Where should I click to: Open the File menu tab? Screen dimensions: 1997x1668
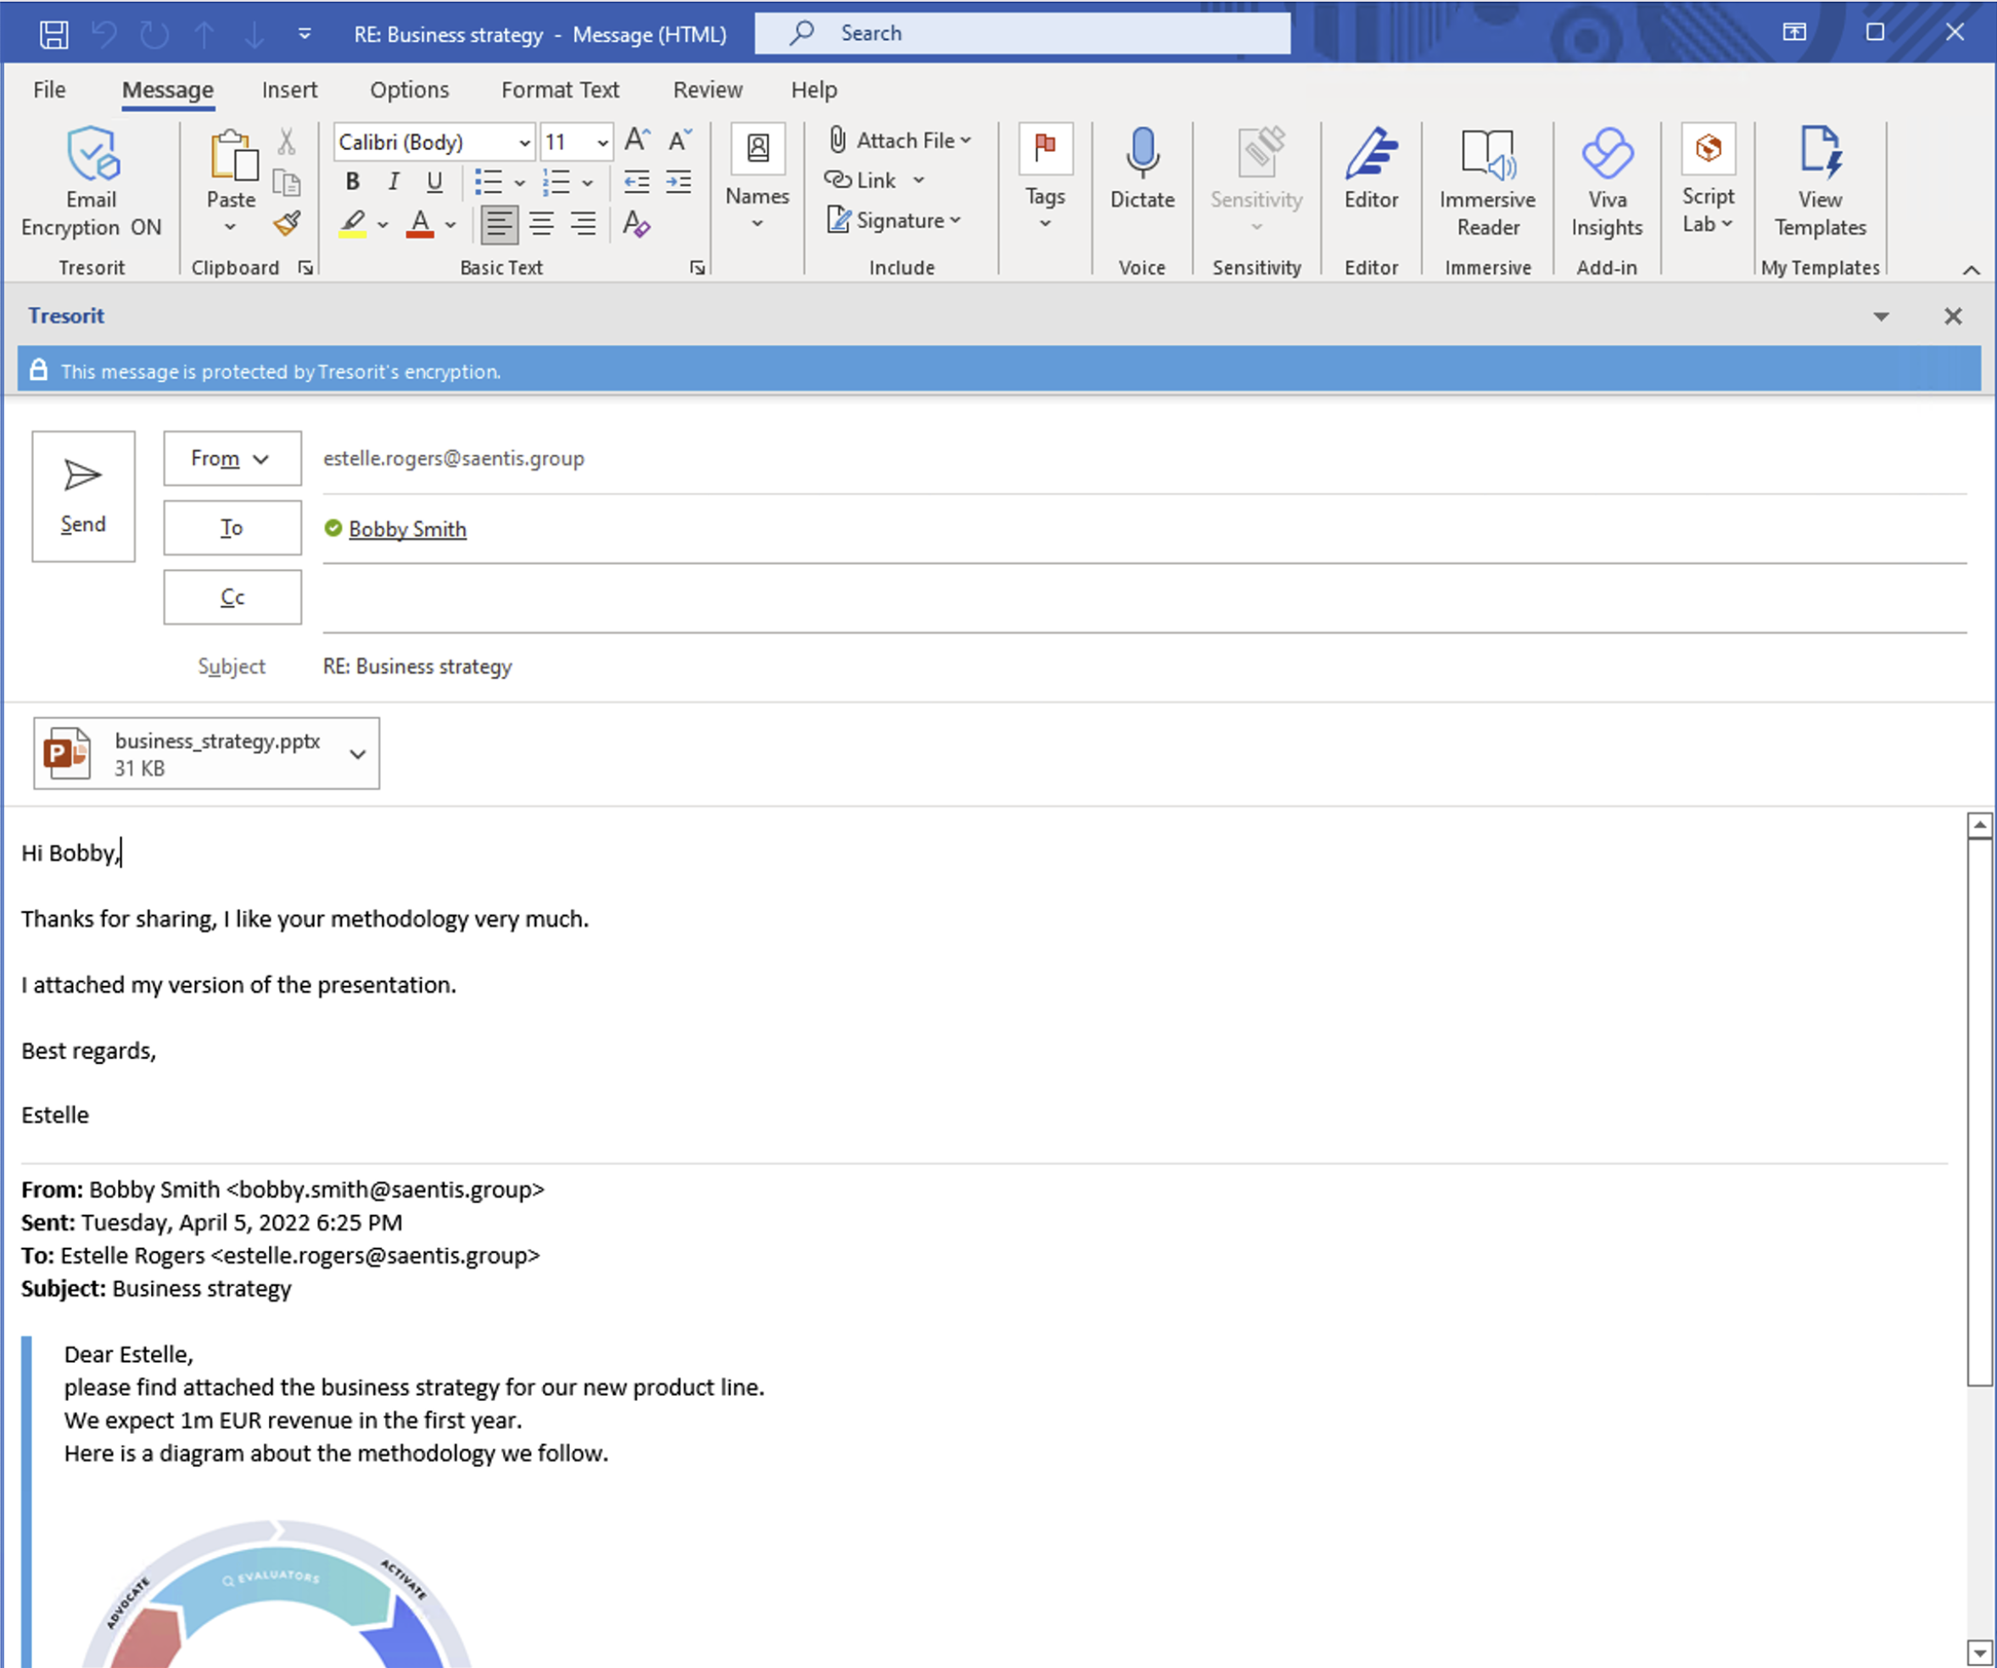tap(49, 90)
